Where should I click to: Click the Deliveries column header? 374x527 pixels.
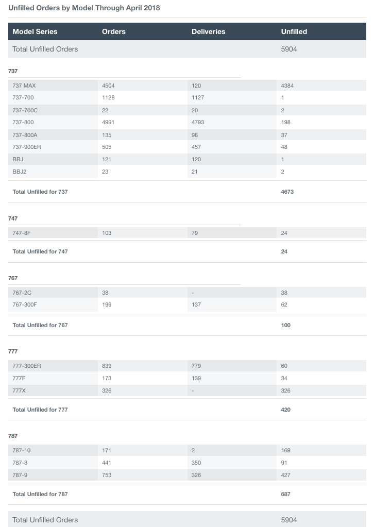point(208,31)
